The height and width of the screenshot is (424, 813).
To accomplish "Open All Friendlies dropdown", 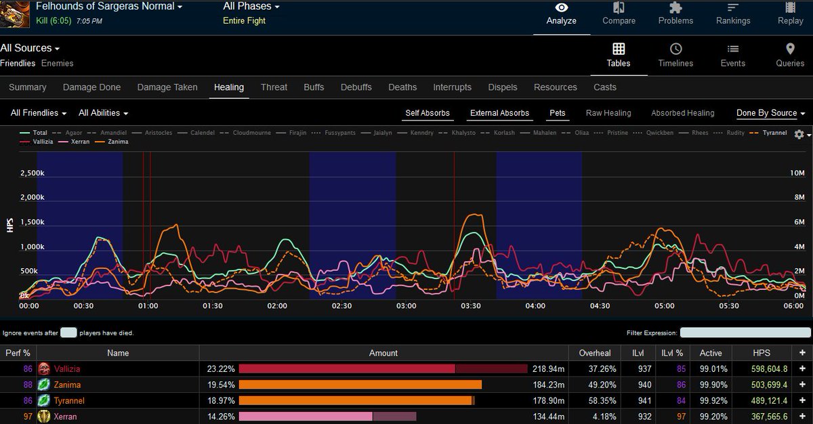I will pyautogui.click(x=39, y=113).
